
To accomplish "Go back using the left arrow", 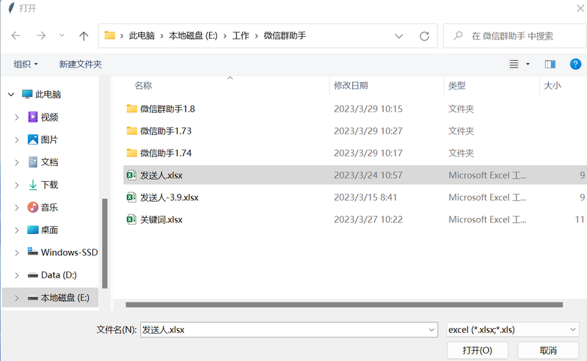I will click(x=15, y=36).
